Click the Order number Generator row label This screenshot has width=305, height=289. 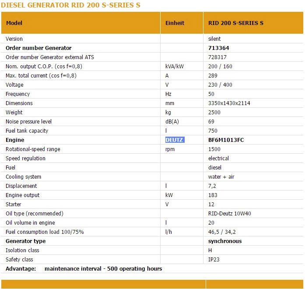tap(39, 48)
